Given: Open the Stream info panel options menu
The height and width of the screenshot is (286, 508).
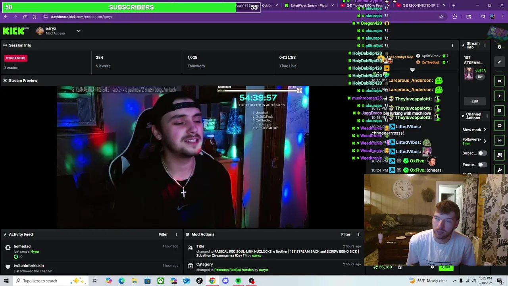Looking at the screenshot, I should point(485,45).
